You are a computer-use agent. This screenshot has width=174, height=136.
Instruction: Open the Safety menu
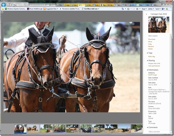pos(150,9)
